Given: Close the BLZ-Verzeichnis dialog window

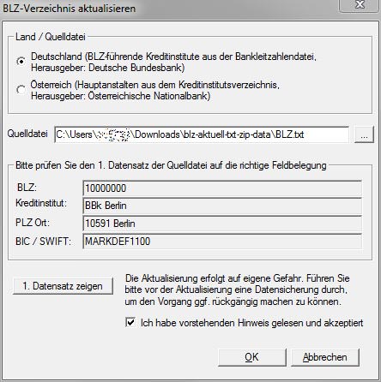Looking at the screenshot, I should pyautogui.click(x=360, y=5).
